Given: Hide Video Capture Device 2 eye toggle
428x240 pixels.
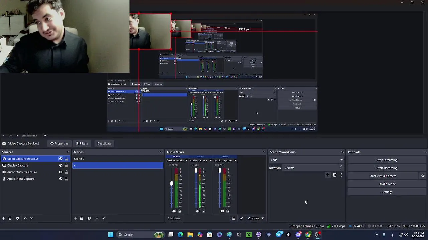Looking at the screenshot, I should click(61, 159).
